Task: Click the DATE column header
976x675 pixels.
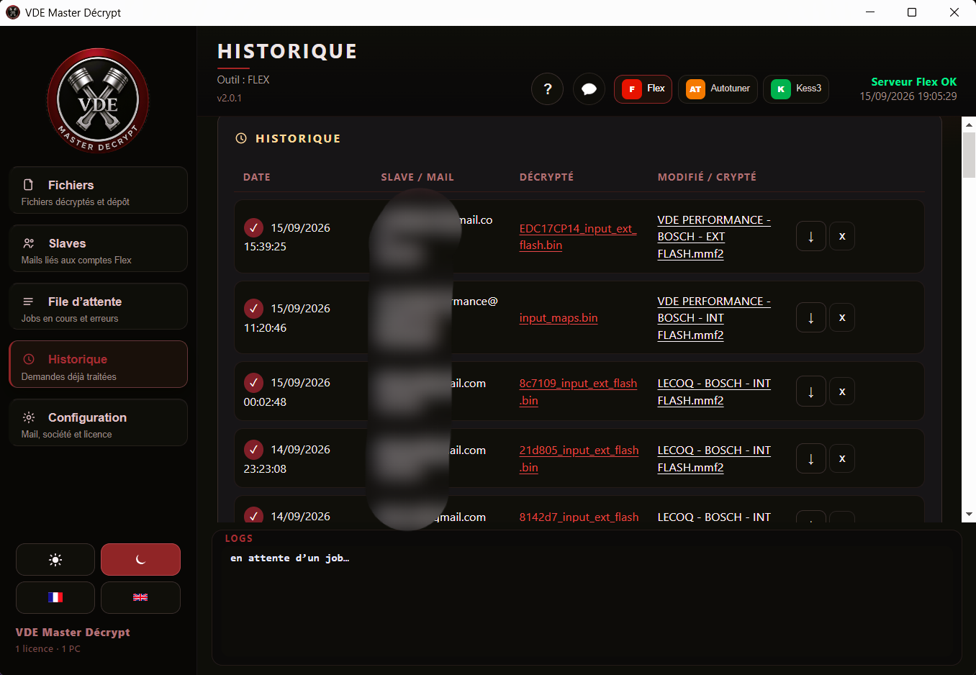Action: coord(257,177)
